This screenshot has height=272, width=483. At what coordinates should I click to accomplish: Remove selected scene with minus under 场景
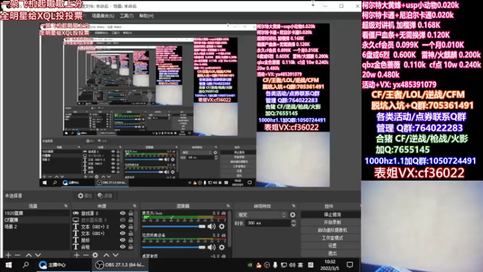(18, 255)
